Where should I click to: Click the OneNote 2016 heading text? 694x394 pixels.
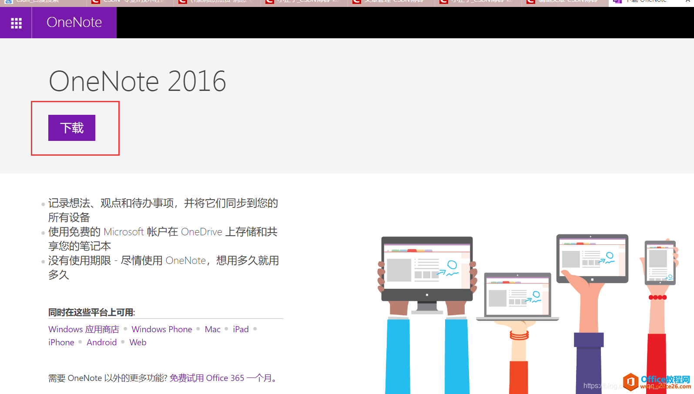[137, 81]
